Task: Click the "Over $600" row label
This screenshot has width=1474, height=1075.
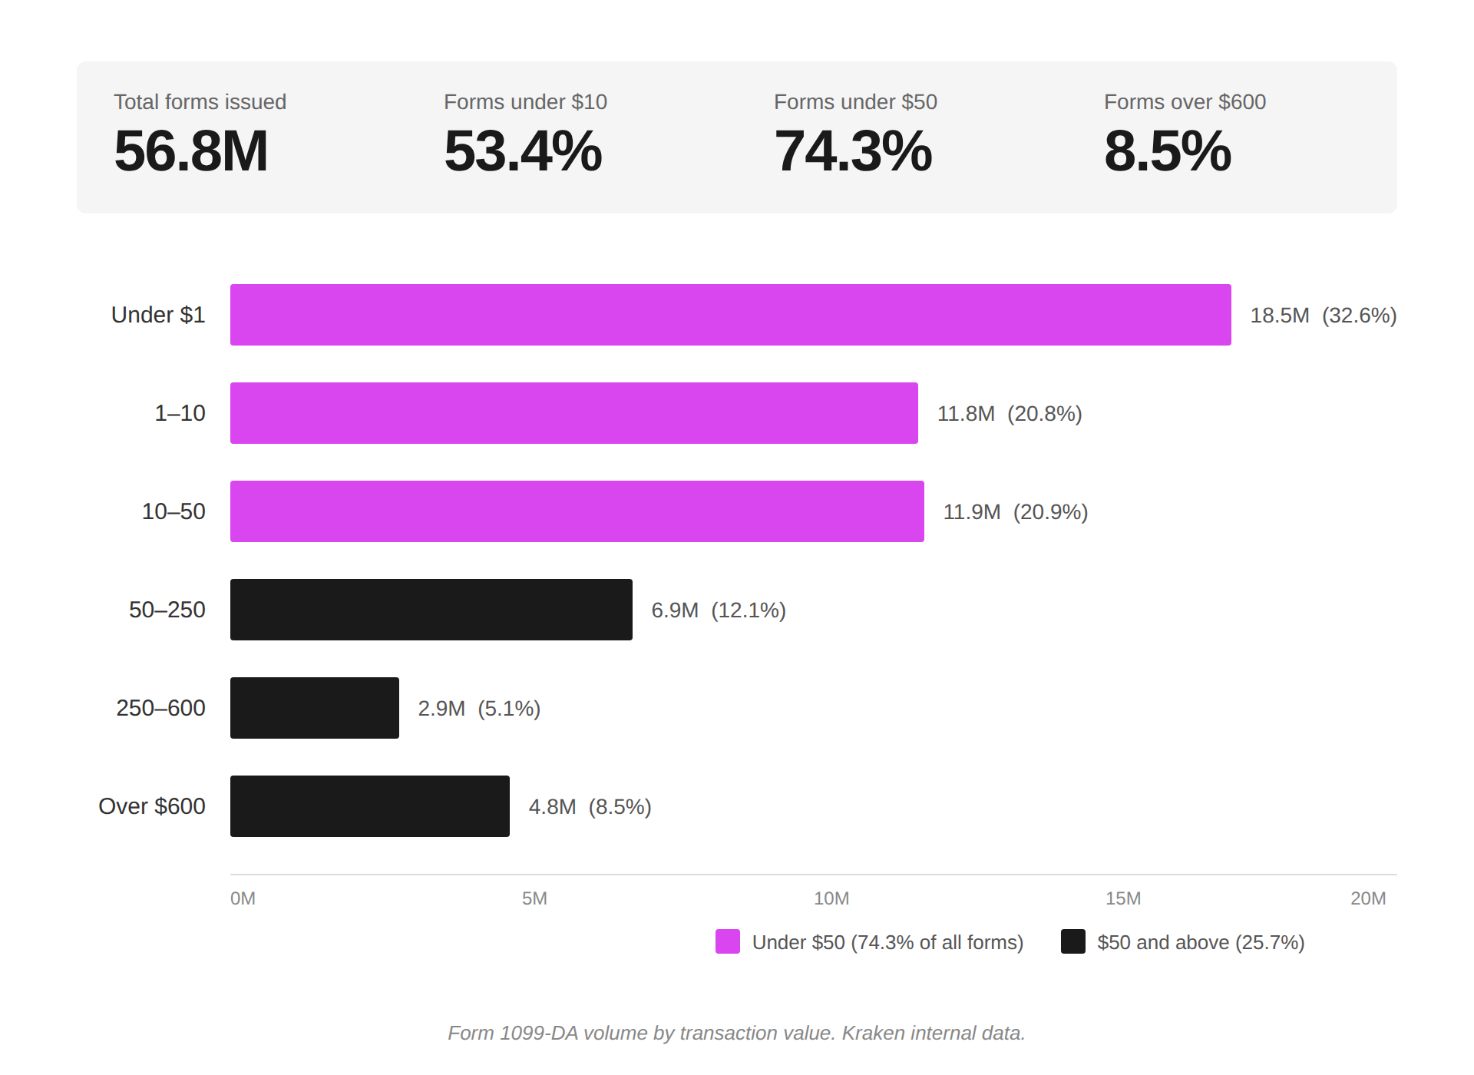Action: pyautogui.click(x=152, y=806)
